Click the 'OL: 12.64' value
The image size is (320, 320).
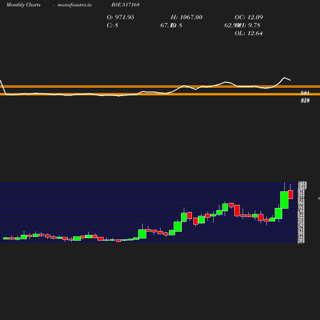(x=249, y=33)
